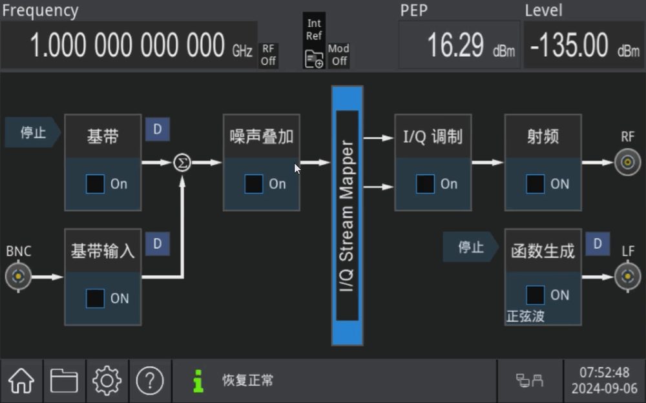This screenshot has width=646, height=403.
Task: Toggle the Mod Off indicator
Action: pos(339,55)
